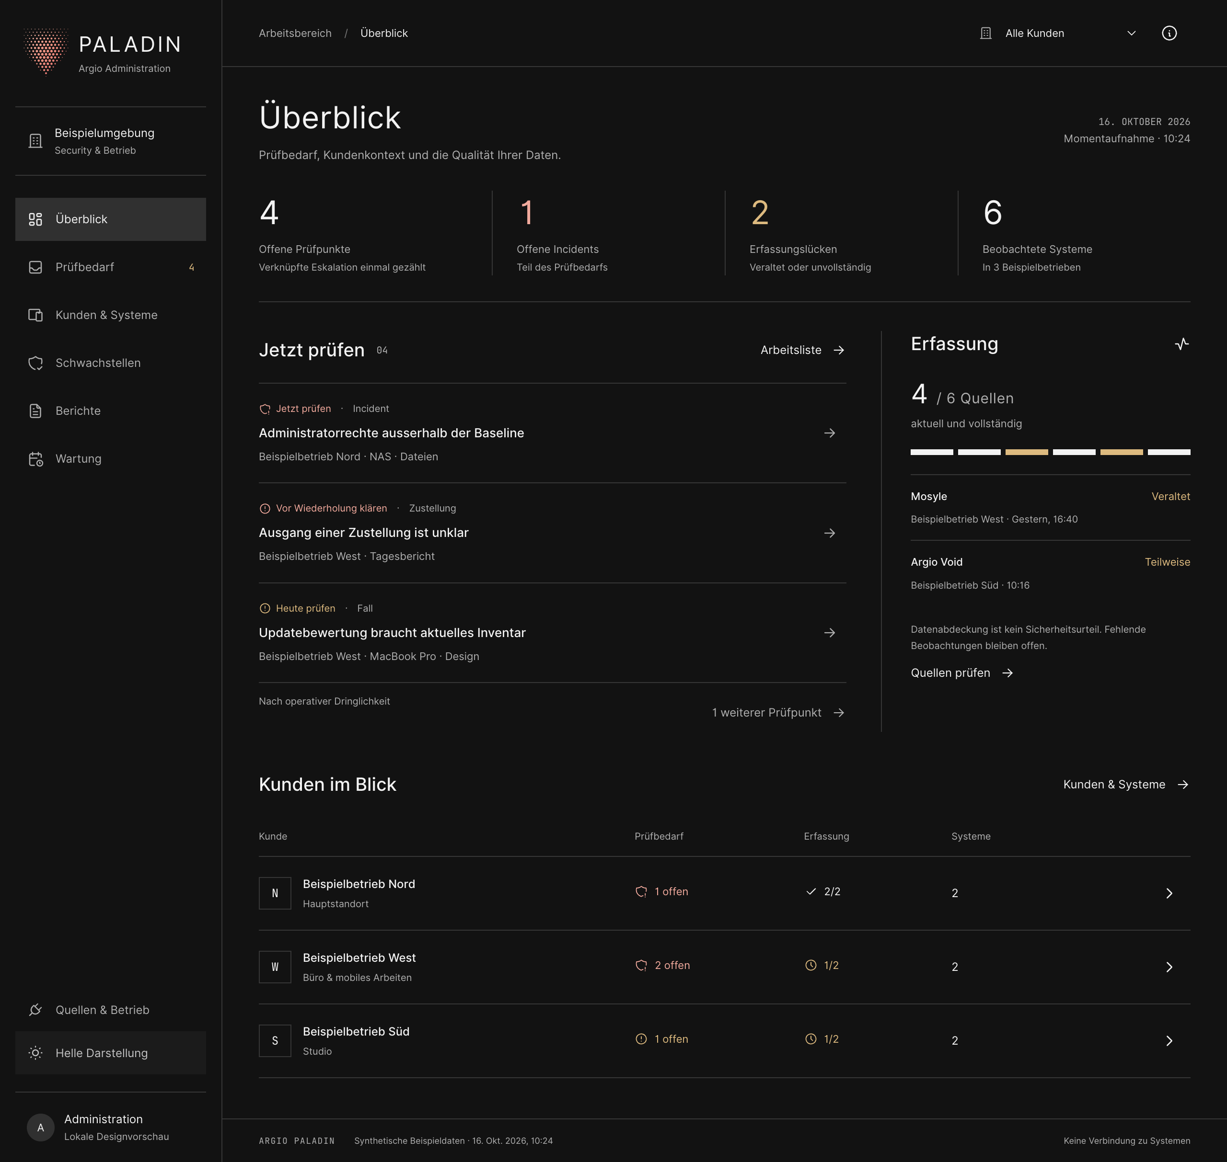
Task: Open '1 weiterer Prüfpunkt' link
Action: (x=778, y=712)
